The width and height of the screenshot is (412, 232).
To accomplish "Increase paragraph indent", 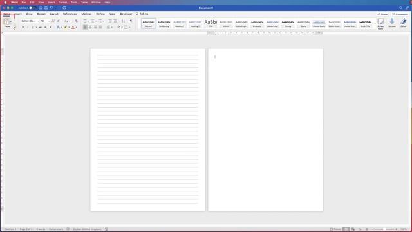I will point(115,21).
